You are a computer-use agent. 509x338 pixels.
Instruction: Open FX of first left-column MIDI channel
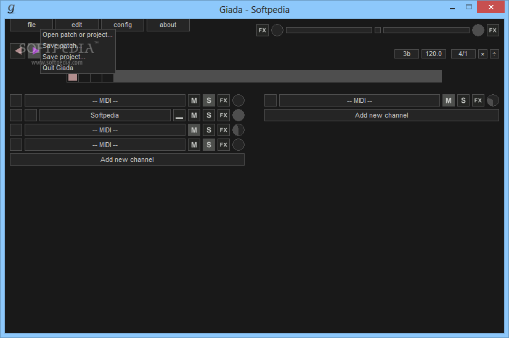[x=224, y=100]
